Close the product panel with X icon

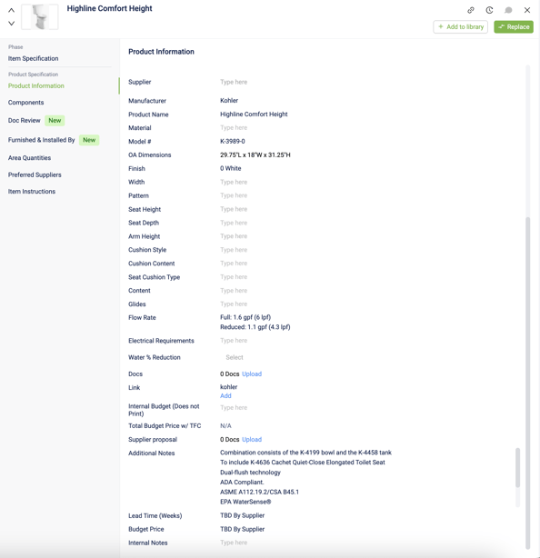click(x=527, y=10)
